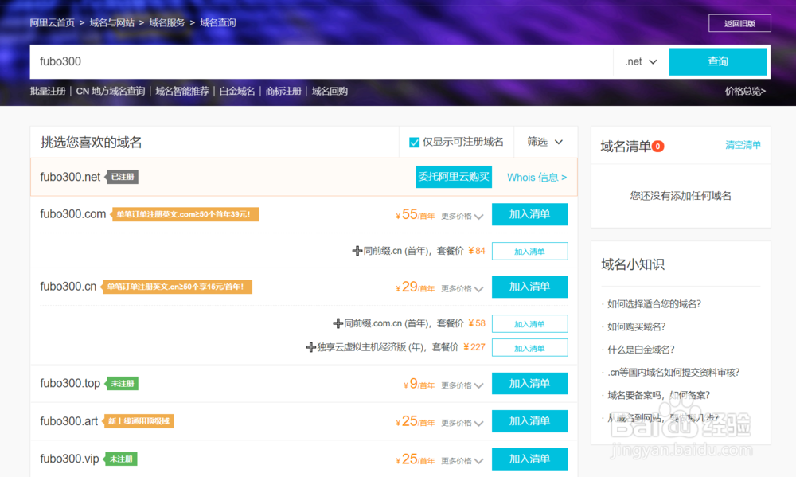Click fubo300.com promotion badge
The height and width of the screenshot is (477, 796).
click(185, 214)
